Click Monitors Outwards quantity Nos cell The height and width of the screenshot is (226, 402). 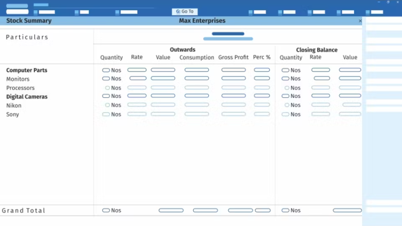(x=111, y=79)
